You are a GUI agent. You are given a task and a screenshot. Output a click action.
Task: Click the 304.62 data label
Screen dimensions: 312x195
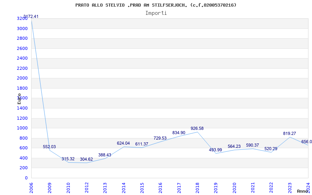[x=86, y=160]
